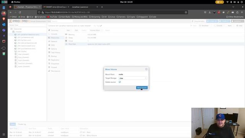Click the Firefox dock icon
Image resolution: width=245 pixels, height=138 pixels.
pos(4,13)
